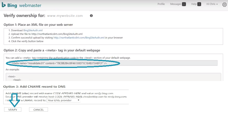Open the Help menu

194,4
